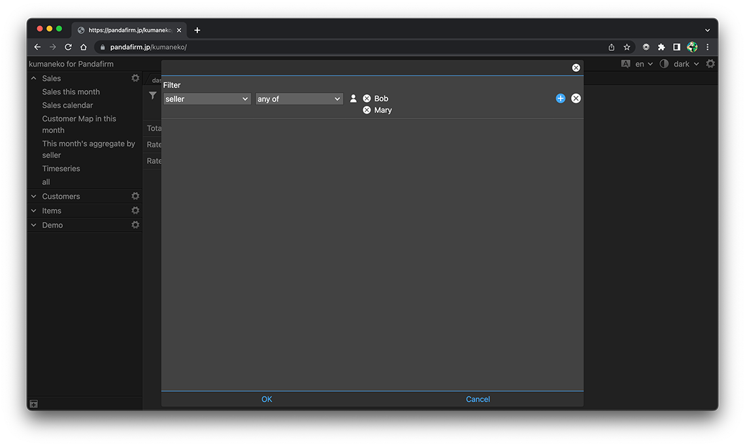Open the seller field dropdown
Image resolution: width=745 pixels, height=446 pixels.
(207, 99)
